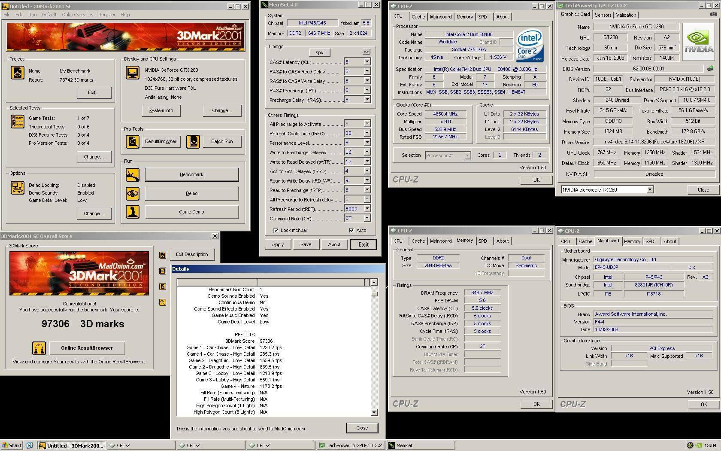Toggle the Auto checkbox in MemSet
This screenshot has height=451, width=721.
pos(351,230)
